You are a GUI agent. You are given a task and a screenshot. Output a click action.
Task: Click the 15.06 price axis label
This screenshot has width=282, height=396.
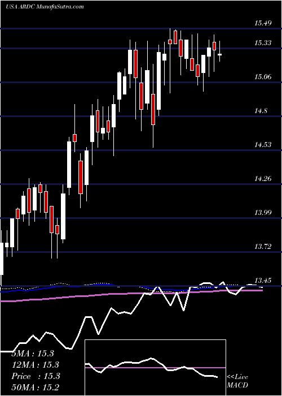[x=263, y=77]
